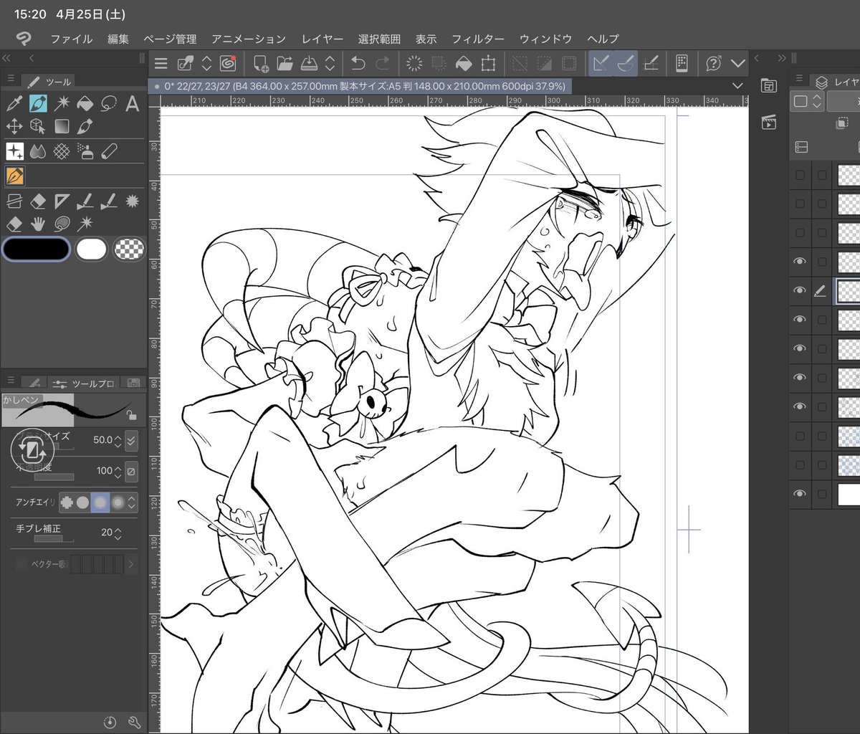860x734 pixels.
Task: Create a new file from command bar
Action: tap(261, 63)
